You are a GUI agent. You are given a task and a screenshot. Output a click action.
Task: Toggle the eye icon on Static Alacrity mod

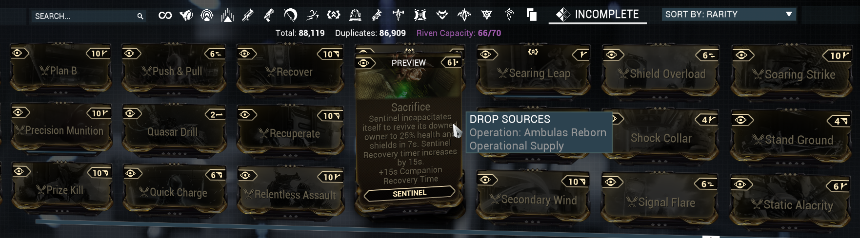pyautogui.click(x=741, y=184)
